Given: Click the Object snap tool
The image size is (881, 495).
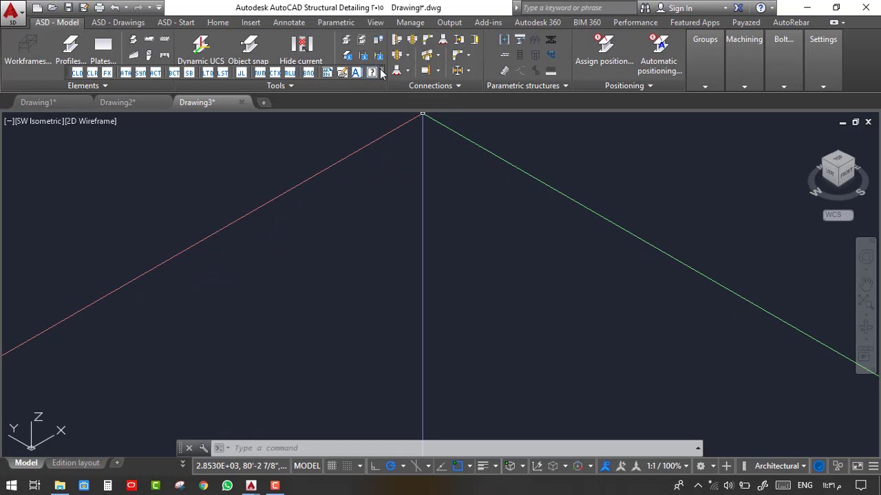Looking at the screenshot, I should [248, 49].
